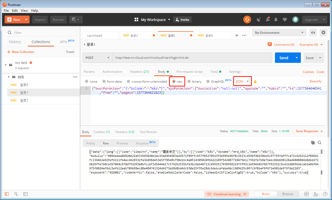Switch to the 登录2 request tab
The height and width of the screenshot is (200, 332).
138,35
